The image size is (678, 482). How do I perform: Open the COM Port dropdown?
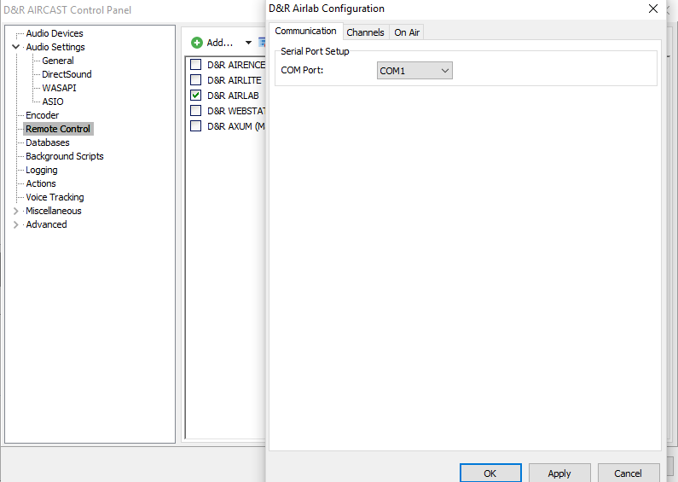(414, 71)
